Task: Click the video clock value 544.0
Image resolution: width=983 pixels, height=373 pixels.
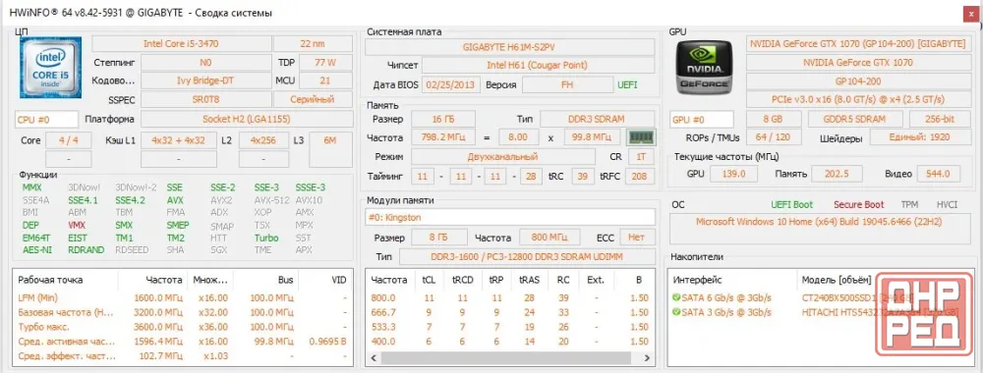Action: (x=938, y=174)
